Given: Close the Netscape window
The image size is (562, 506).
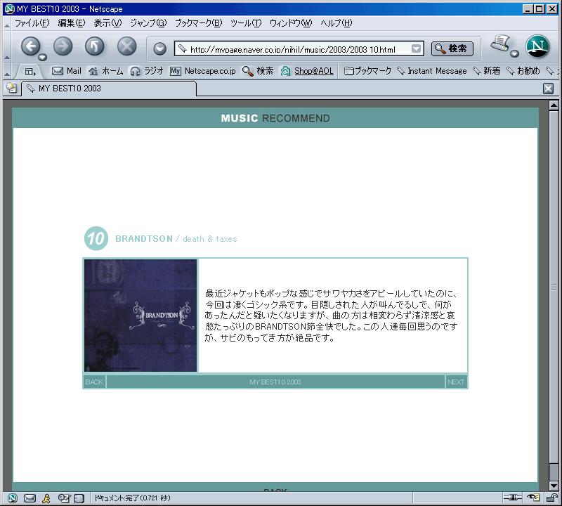Looking at the screenshot, I should [x=551, y=9].
